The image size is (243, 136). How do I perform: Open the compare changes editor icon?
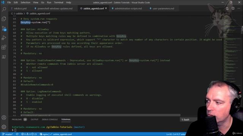227,8
